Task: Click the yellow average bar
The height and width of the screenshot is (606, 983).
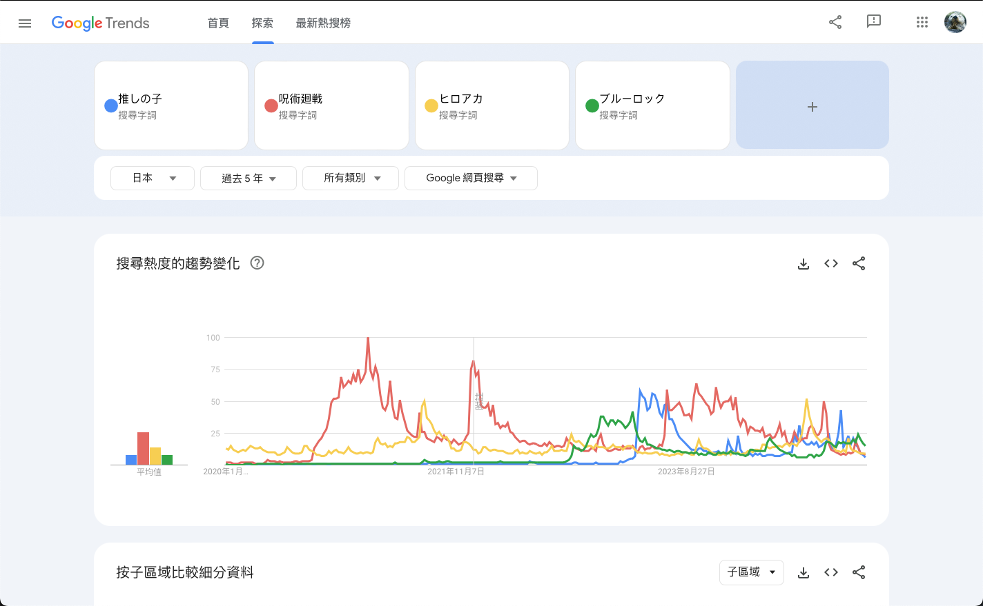Action: click(x=155, y=456)
